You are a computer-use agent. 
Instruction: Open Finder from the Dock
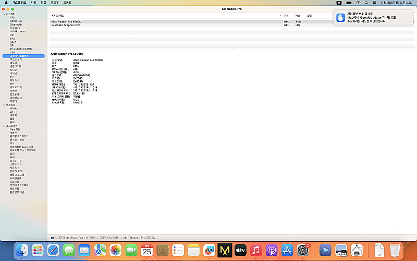(x=22, y=251)
